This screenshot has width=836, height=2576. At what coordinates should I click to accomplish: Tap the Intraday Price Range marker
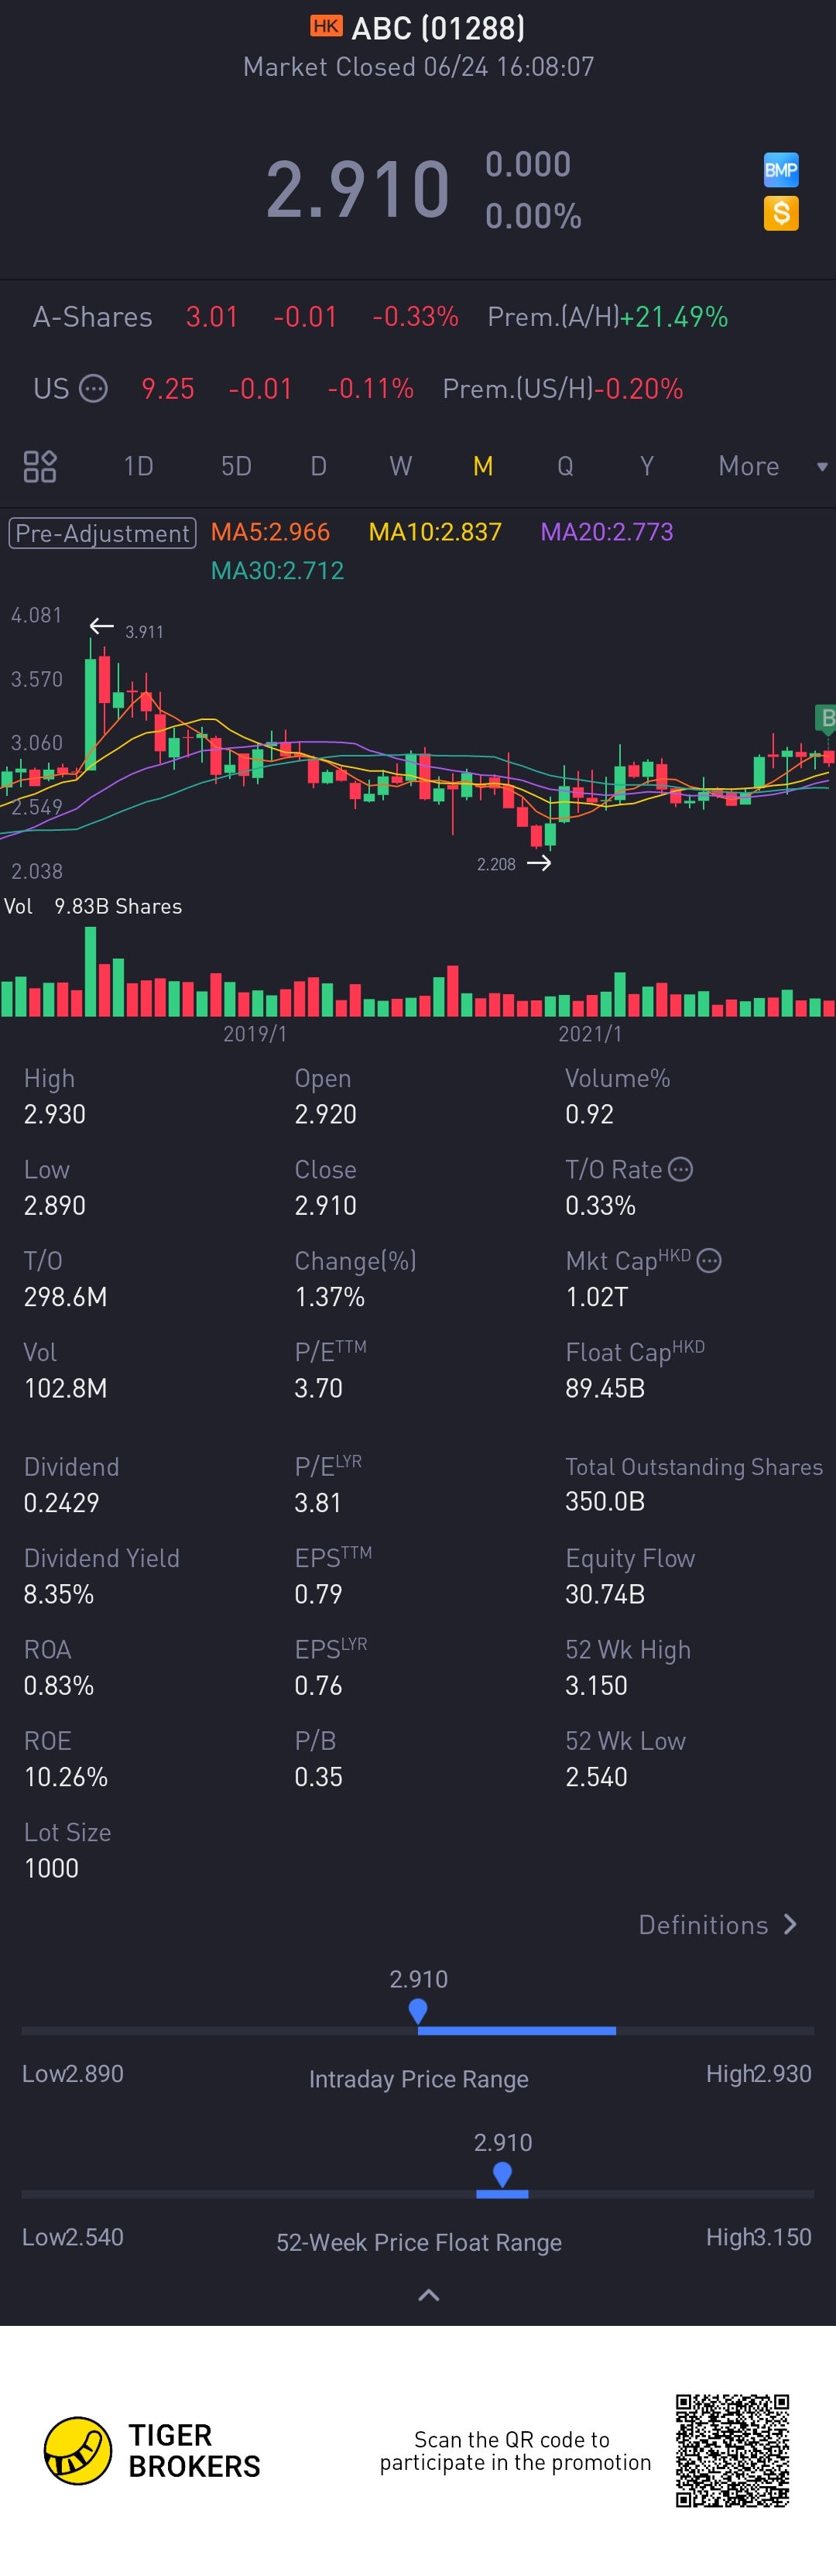point(418,2010)
